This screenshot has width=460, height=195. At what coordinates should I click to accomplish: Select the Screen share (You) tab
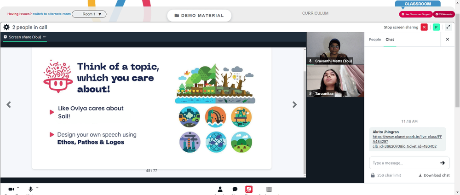click(x=25, y=37)
